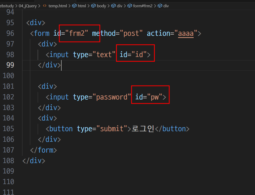Click the body element cube icon in breadcrumb
This screenshot has height=195, width=255.
click(93, 6)
